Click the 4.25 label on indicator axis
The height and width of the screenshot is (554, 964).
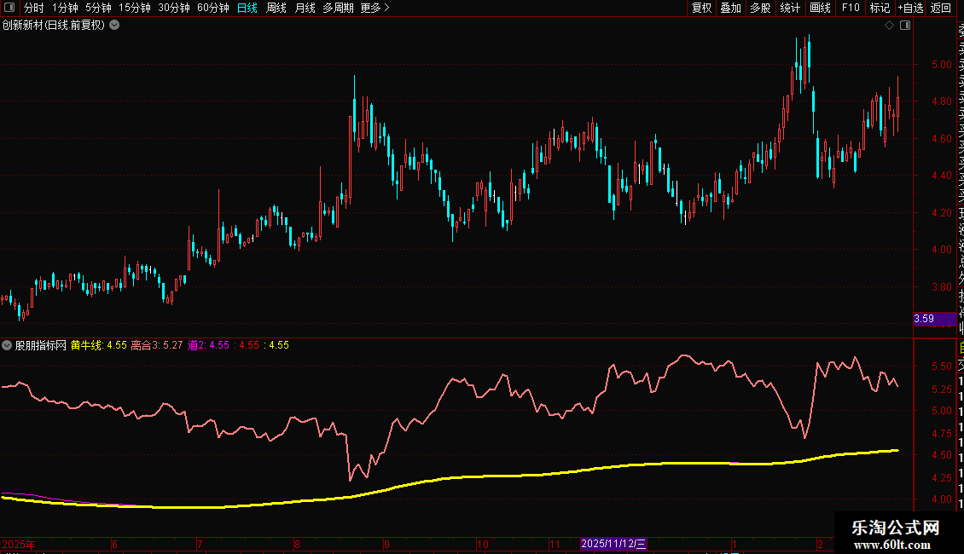click(941, 478)
